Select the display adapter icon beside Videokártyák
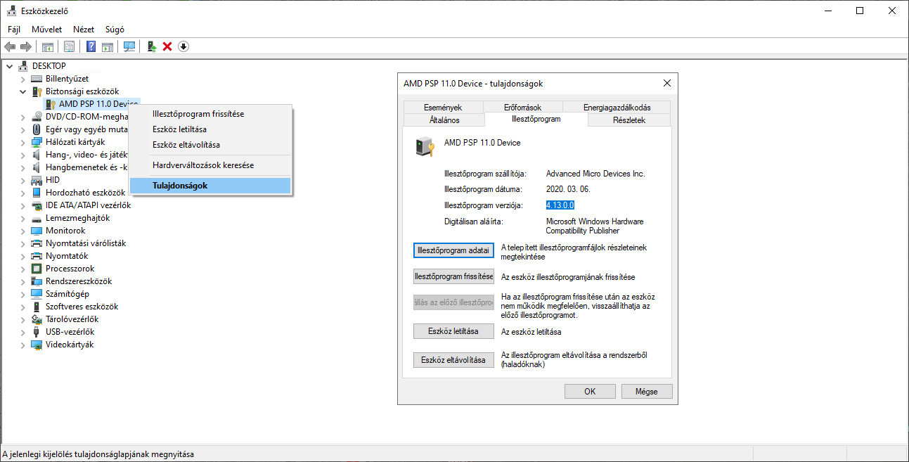This screenshot has height=462, width=909. point(37,345)
